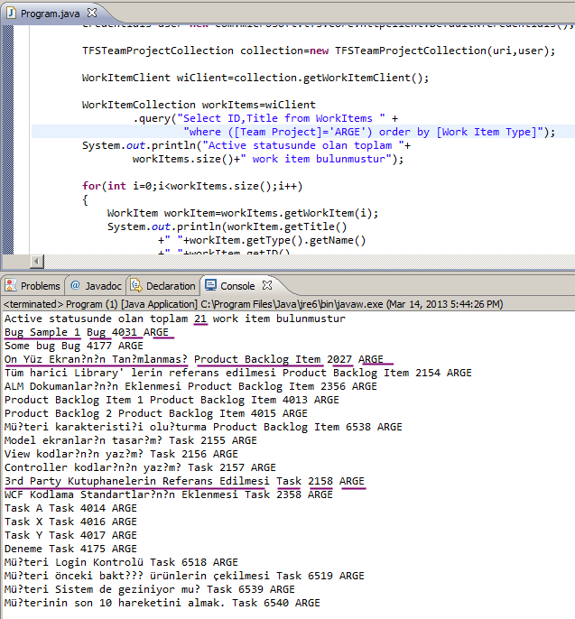The image size is (575, 619).
Task: Click the Console monitor icon
Action: point(210,285)
